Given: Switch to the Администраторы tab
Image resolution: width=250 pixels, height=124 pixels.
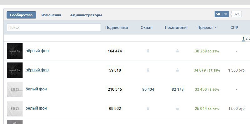Looking at the screenshot, I should [x=86, y=15].
